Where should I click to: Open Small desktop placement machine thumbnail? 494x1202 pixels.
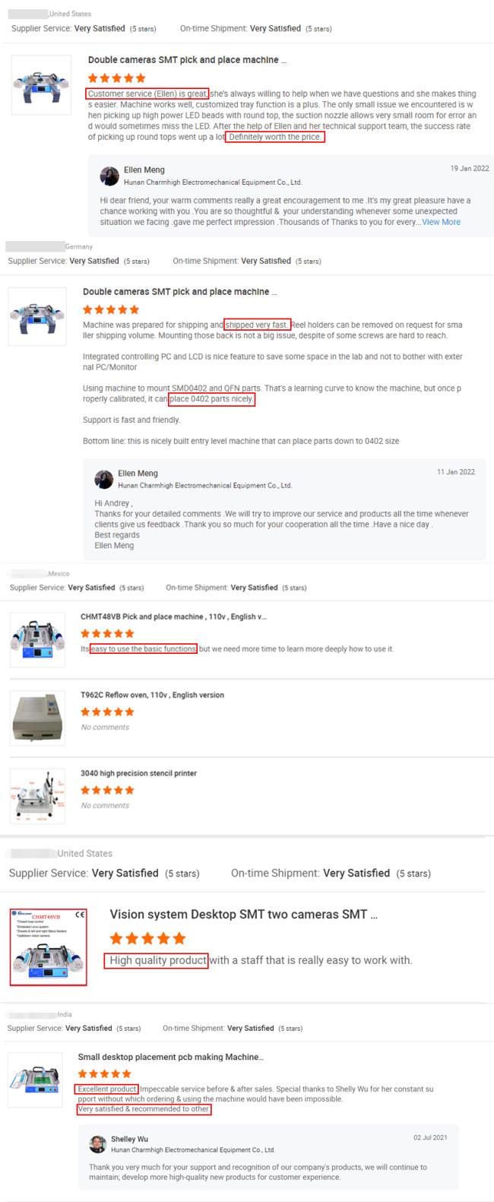coord(35,1080)
